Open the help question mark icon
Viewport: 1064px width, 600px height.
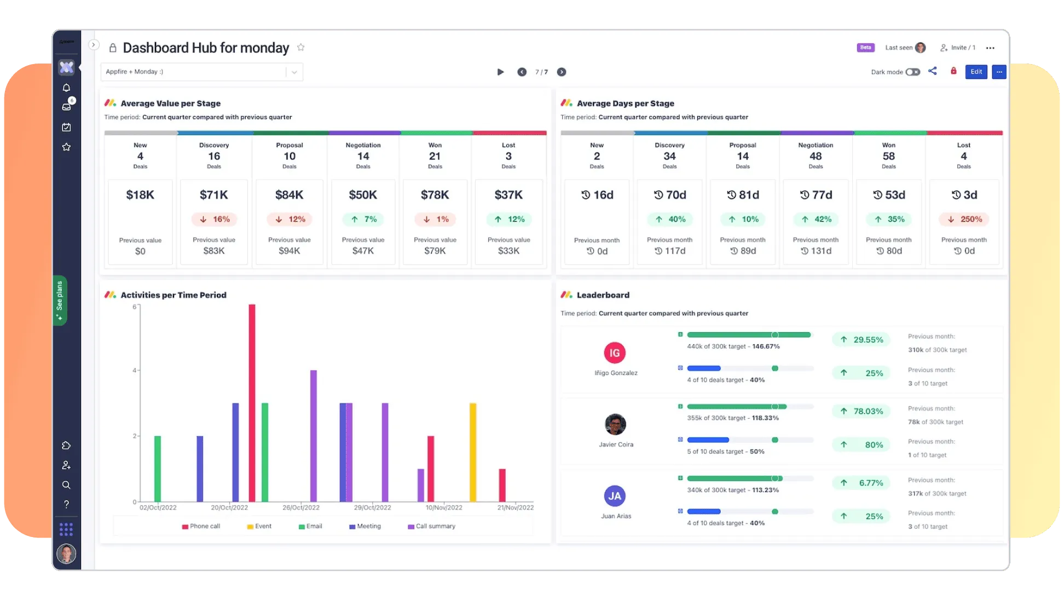point(66,504)
